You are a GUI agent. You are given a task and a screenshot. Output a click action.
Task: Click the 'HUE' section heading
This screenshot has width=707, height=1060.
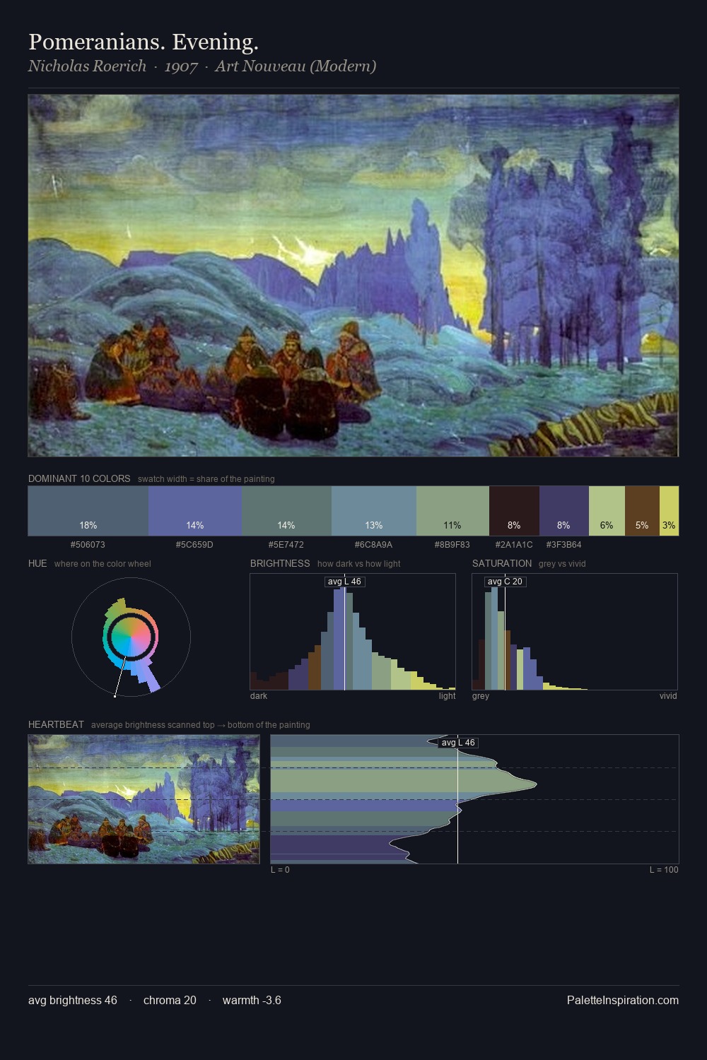coord(37,563)
